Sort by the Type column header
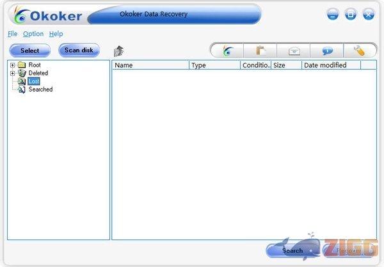This screenshot has width=384, height=267. click(214, 65)
